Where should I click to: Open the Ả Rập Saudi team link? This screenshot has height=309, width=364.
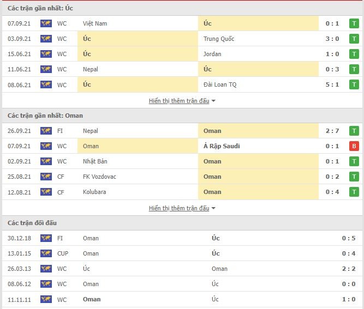click(x=222, y=146)
